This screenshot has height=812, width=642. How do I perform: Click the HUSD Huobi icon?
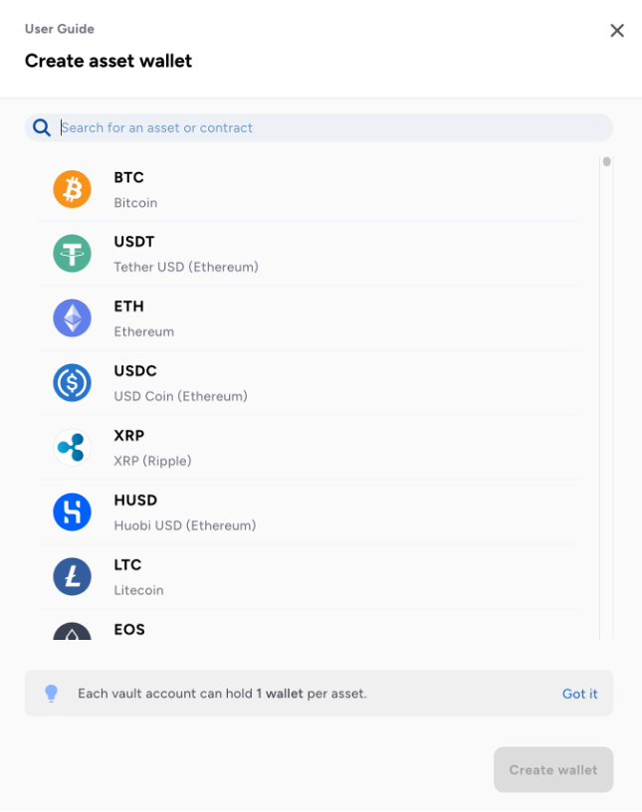(72, 512)
